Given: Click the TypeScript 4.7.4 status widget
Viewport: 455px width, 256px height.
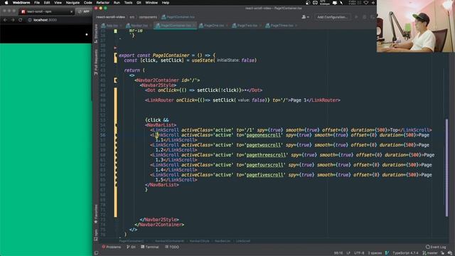Looking at the screenshot, I should (405, 253).
